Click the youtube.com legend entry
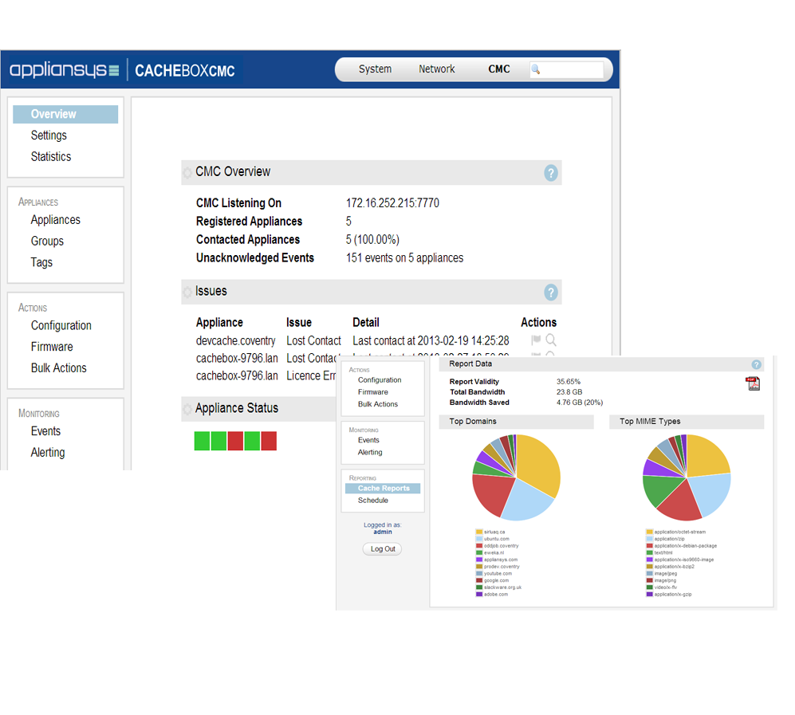Screen dimensions: 795x715 click(x=494, y=574)
